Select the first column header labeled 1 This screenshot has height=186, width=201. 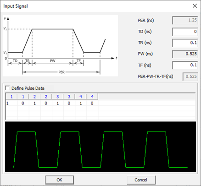tap(11, 97)
